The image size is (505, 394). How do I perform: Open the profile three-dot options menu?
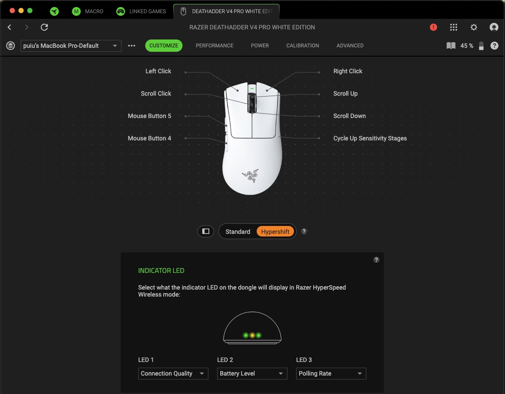pyautogui.click(x=132, y=46)
